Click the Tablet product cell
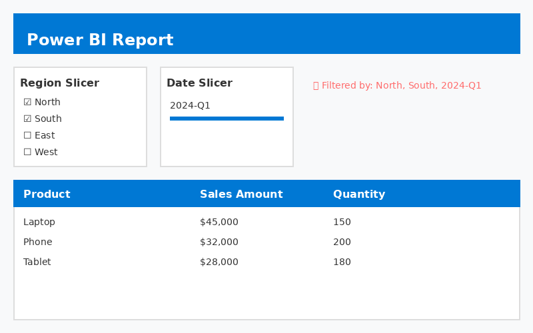This screenshot has width=533, height=333. point(37,262)
